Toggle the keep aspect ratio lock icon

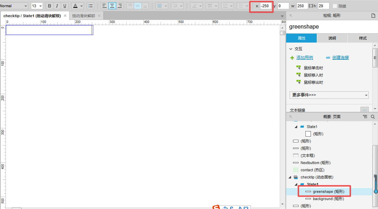[x=311, y=6]
